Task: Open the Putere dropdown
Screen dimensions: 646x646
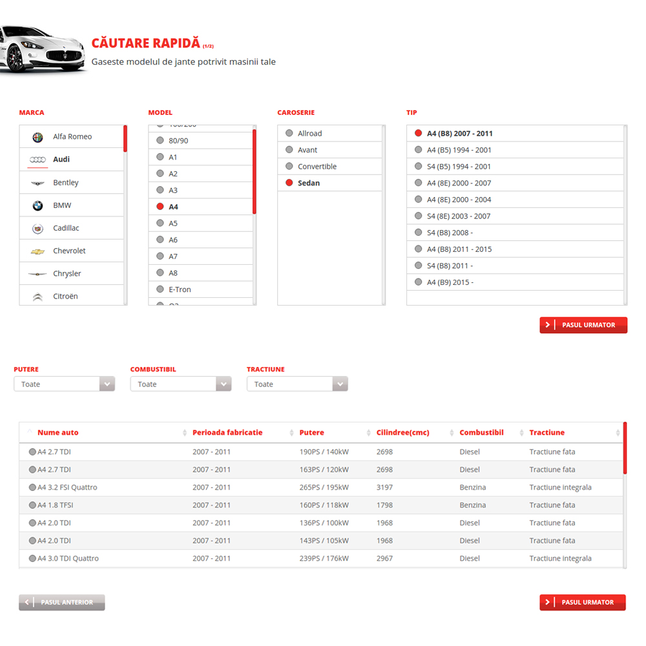Action: coord(64,384)
